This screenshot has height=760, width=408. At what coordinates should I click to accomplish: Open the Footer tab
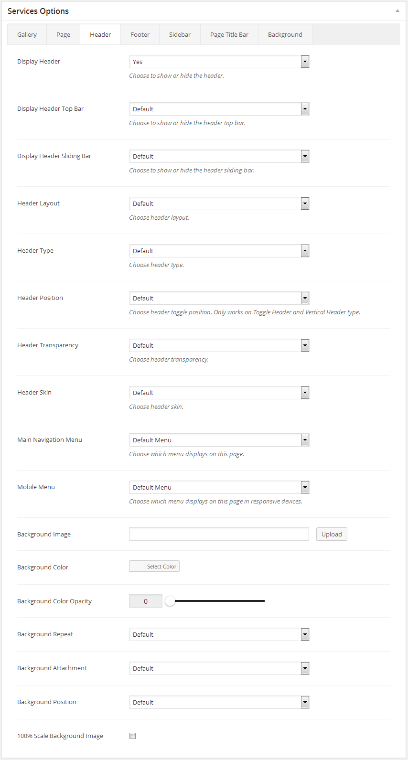pyautogui.click(x=140, y=34)
